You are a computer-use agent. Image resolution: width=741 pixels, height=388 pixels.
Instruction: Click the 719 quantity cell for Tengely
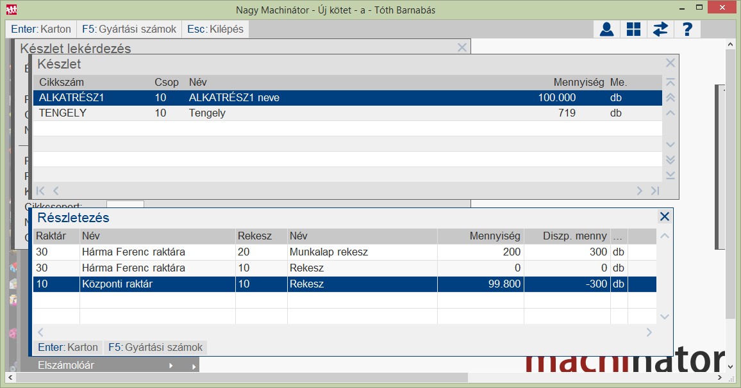567,113
